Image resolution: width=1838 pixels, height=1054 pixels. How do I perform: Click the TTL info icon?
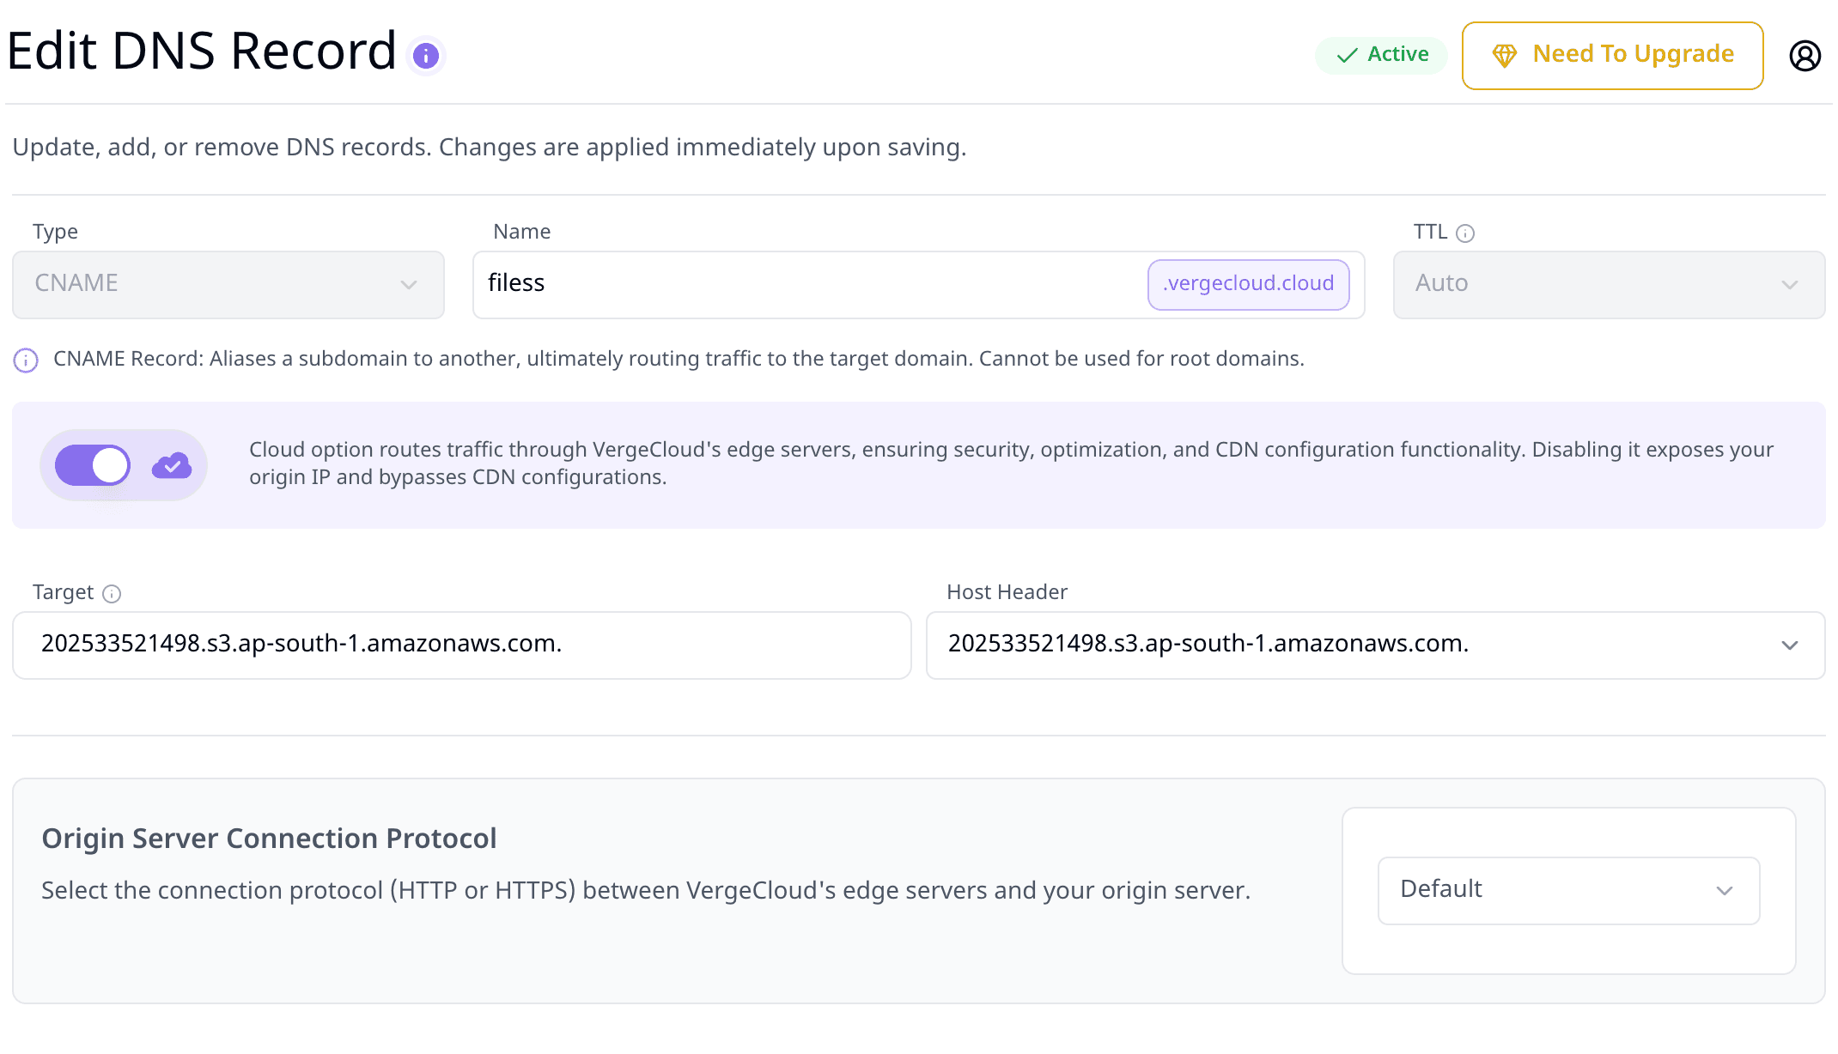pyautogui.click(x=1465, y=233)
